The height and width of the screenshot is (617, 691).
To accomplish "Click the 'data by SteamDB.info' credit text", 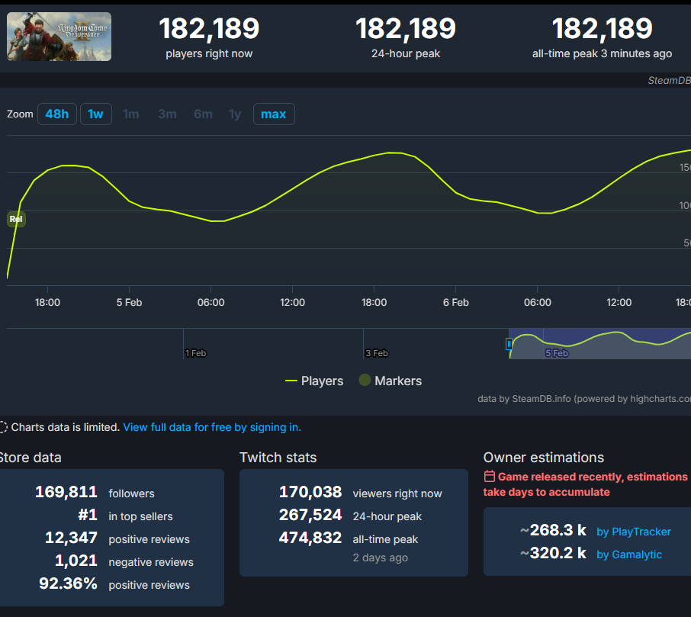I will click(584, 399).
